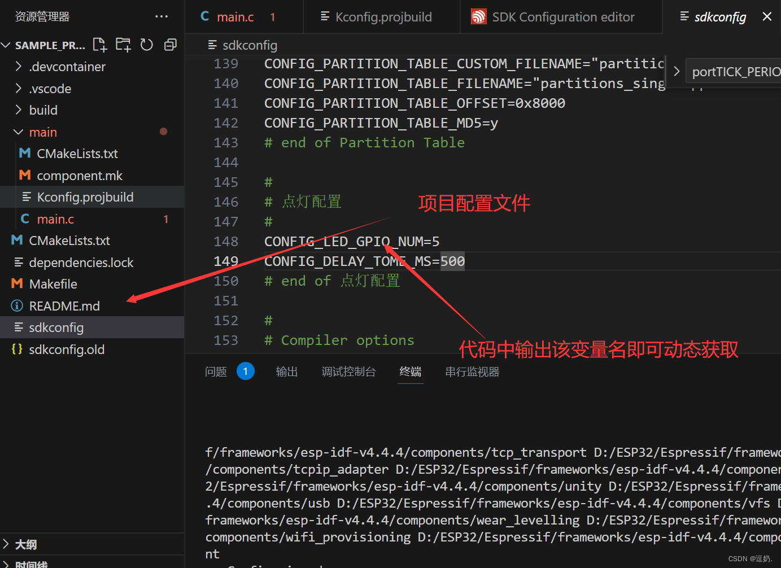Click the M icon beside root Makefile

17,283
